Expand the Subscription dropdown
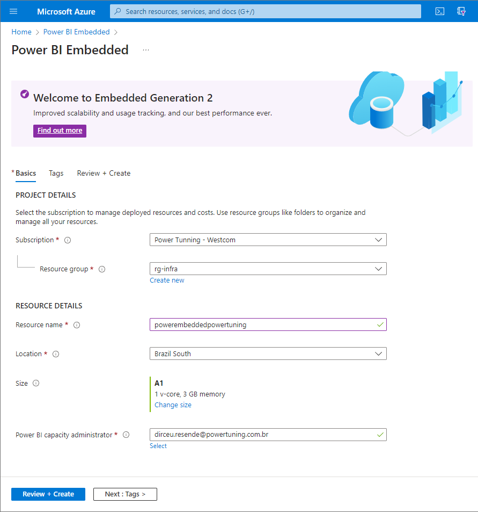Screen dimensions: 478x512 click(268, 240)
